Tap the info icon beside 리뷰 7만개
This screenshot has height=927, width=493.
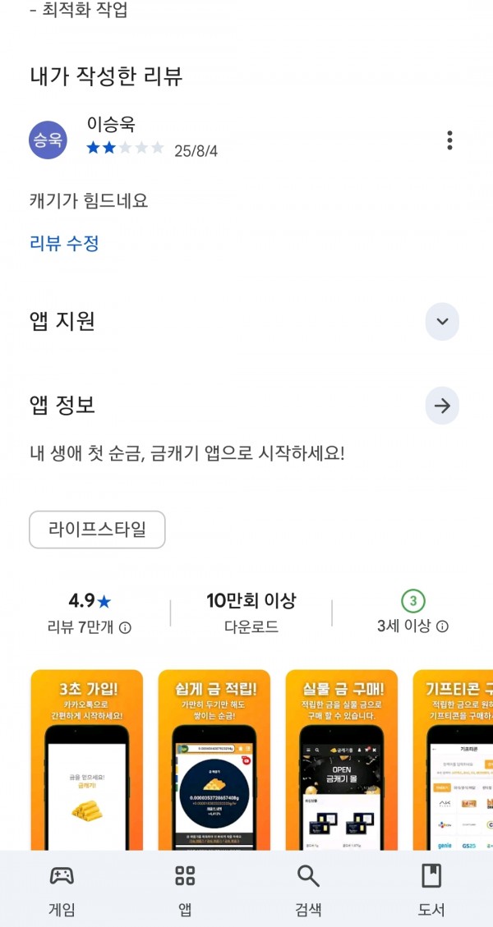pos(125,627)
